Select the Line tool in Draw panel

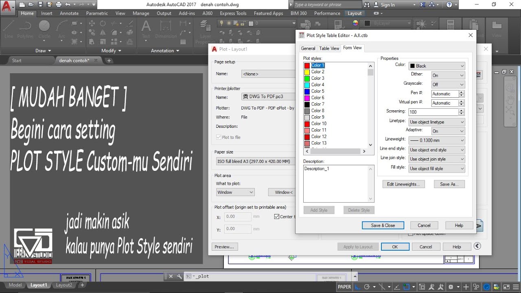pos(9,28)
